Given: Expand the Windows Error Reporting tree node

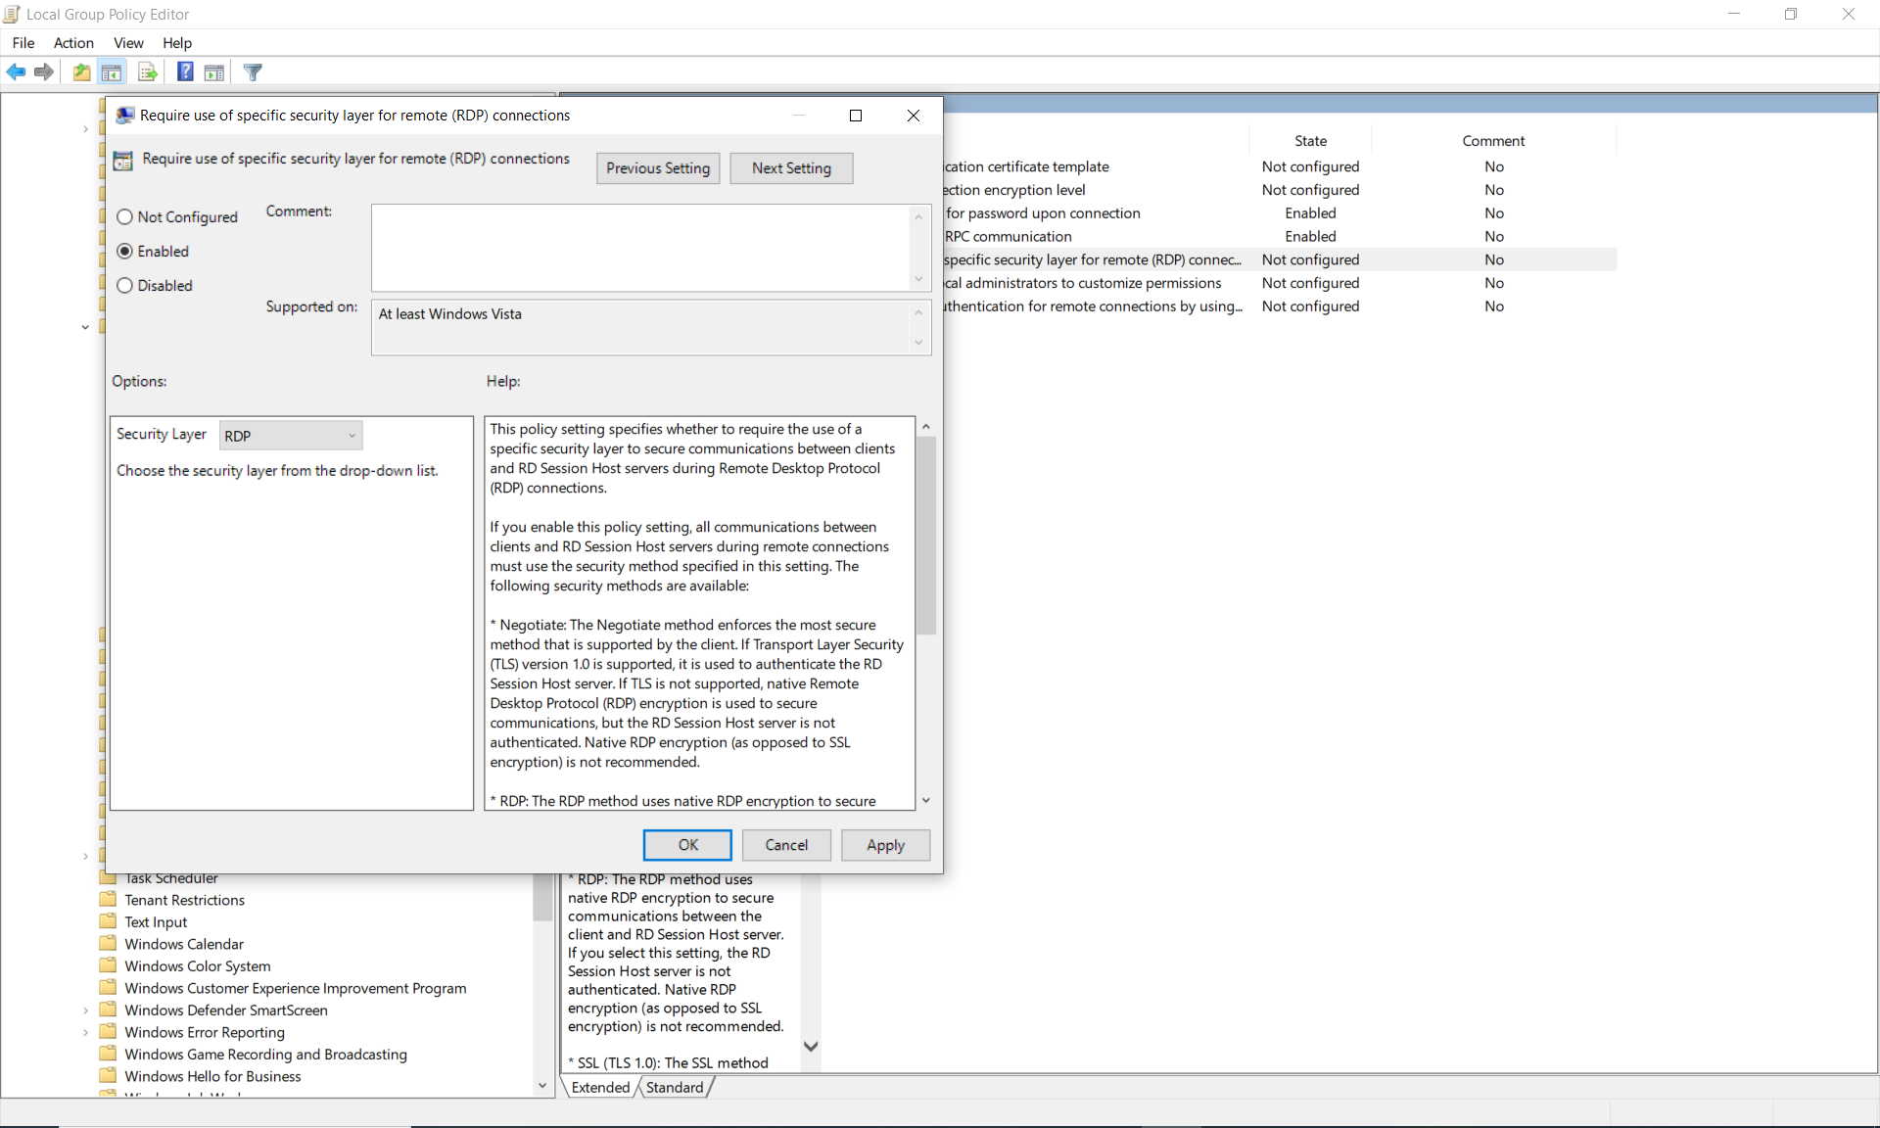Looking at the screenshot, I should click(x=85, y=1033).
